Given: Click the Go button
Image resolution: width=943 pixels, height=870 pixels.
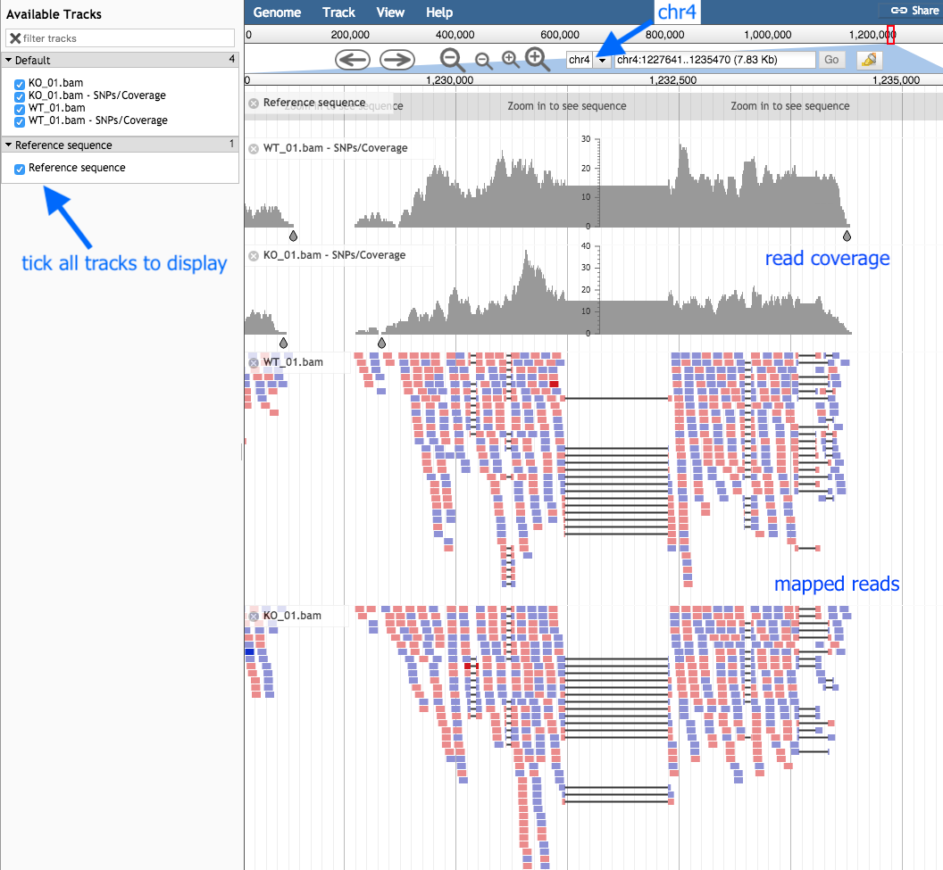Looking at the screenshot, I should 831,60.
